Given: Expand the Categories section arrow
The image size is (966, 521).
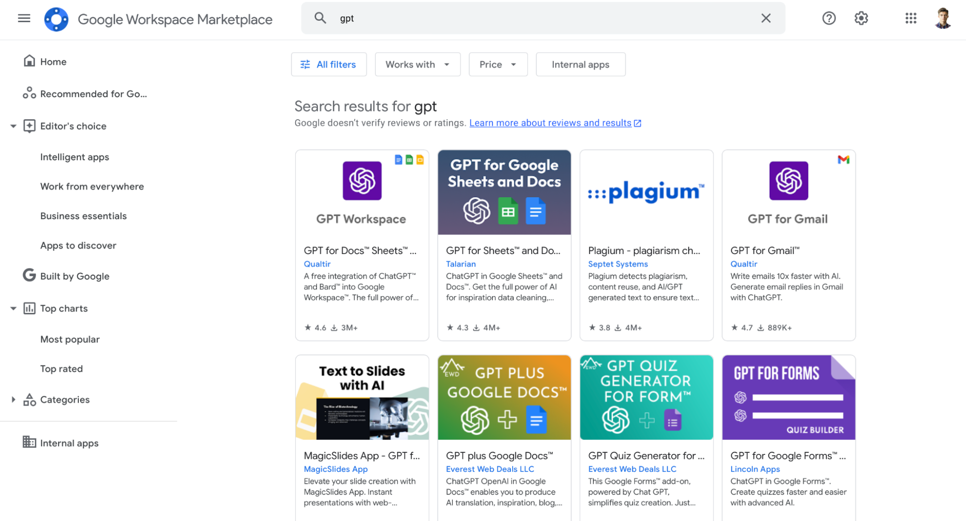Looking at the screenshot, I should pos(14,400).
